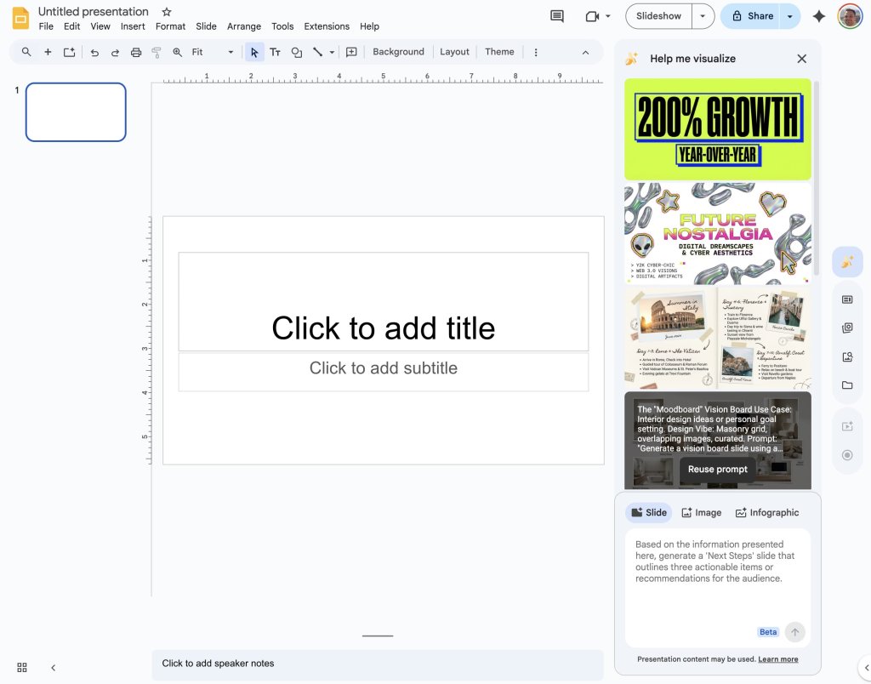Viewport: 871px width, 684px height.
Task: Open the Insert menu
Action: 133,26
